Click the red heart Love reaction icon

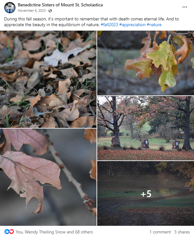(12, 232)
